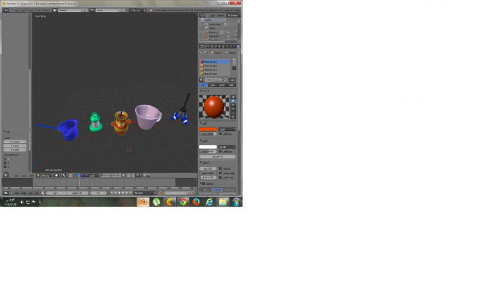Select the cube material preview shape
Viewport: 483px width, 301px height.
(233, 105)
